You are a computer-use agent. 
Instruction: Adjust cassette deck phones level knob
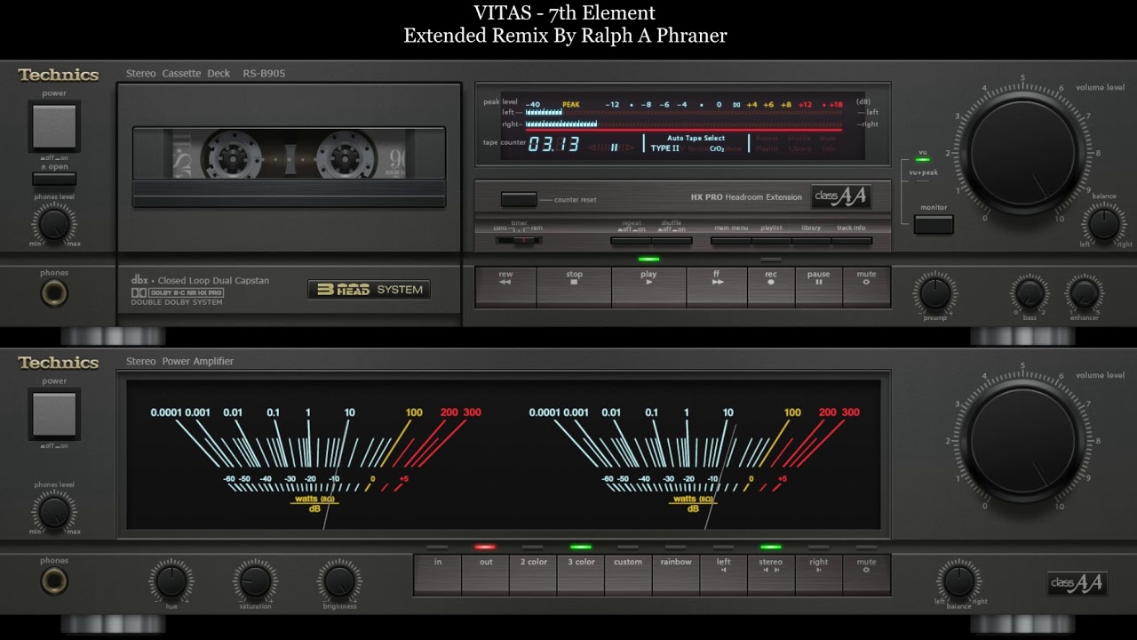pos(54,224)
